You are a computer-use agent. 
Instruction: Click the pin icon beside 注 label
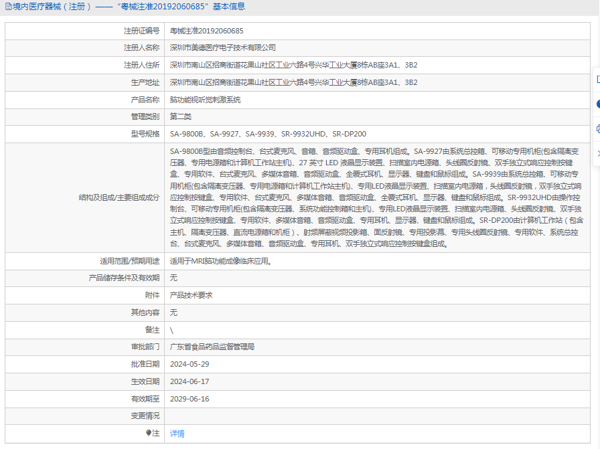[x=149, y=433]
